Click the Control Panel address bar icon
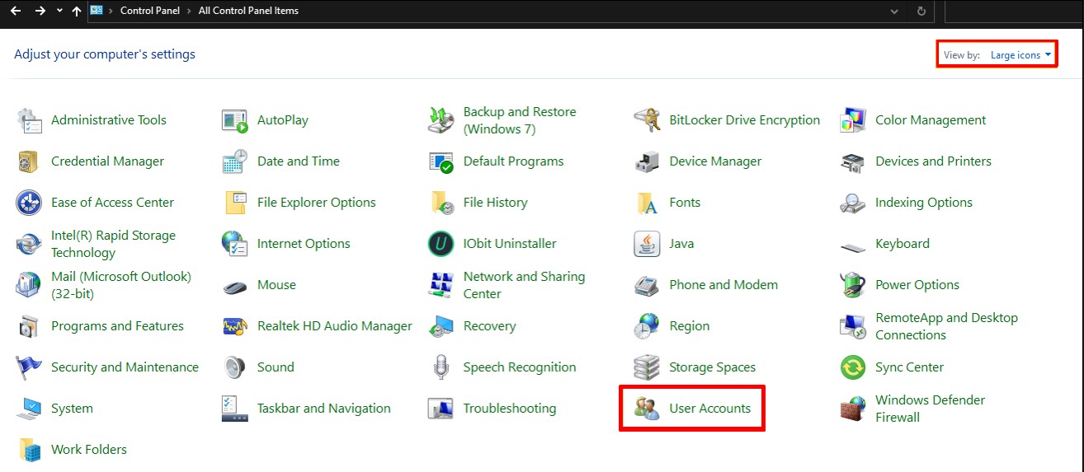This screenshot has width=1084, height=472. (x=97, y=11)
